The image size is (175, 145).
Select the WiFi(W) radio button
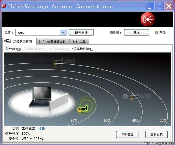8,49
